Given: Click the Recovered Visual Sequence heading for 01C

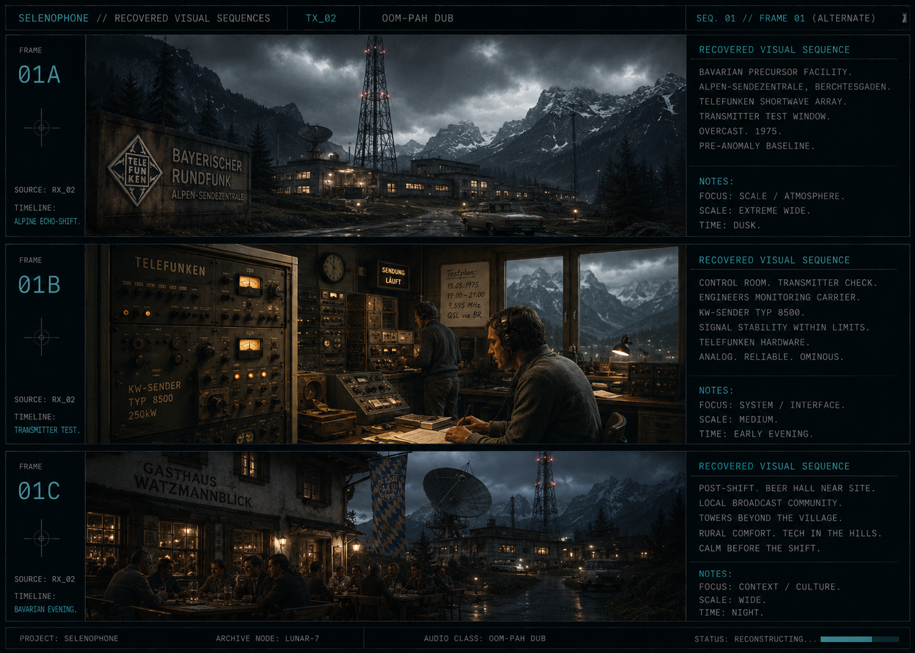Looking at the screenshot, I should [x=774, y=466].
